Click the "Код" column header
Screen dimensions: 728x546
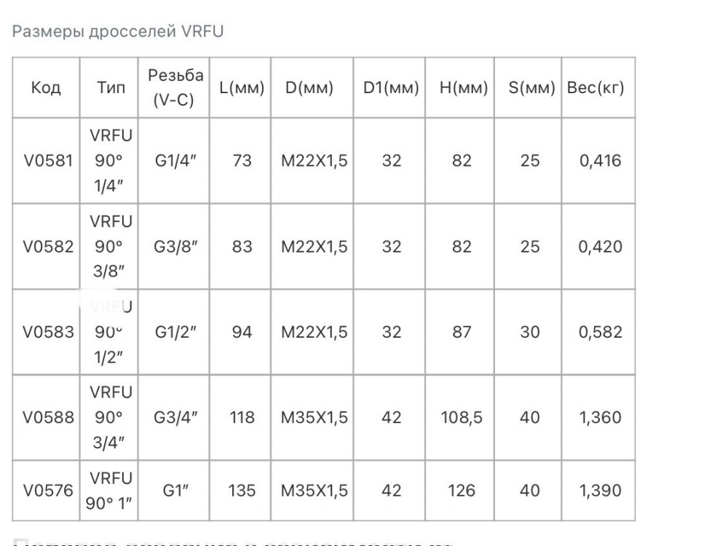pyautogui.click(x=46, y=88)
